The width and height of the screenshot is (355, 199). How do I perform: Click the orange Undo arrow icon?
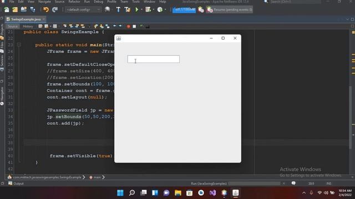pyautogui.click(x=46, y=10)
